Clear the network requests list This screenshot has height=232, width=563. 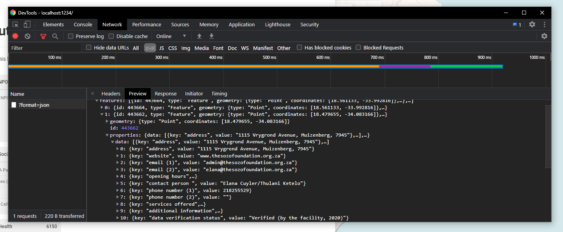[27, 36]
